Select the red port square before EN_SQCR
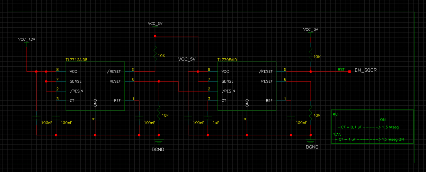The image size is (426, 172). pyautogui.click(x=349, y=71)
